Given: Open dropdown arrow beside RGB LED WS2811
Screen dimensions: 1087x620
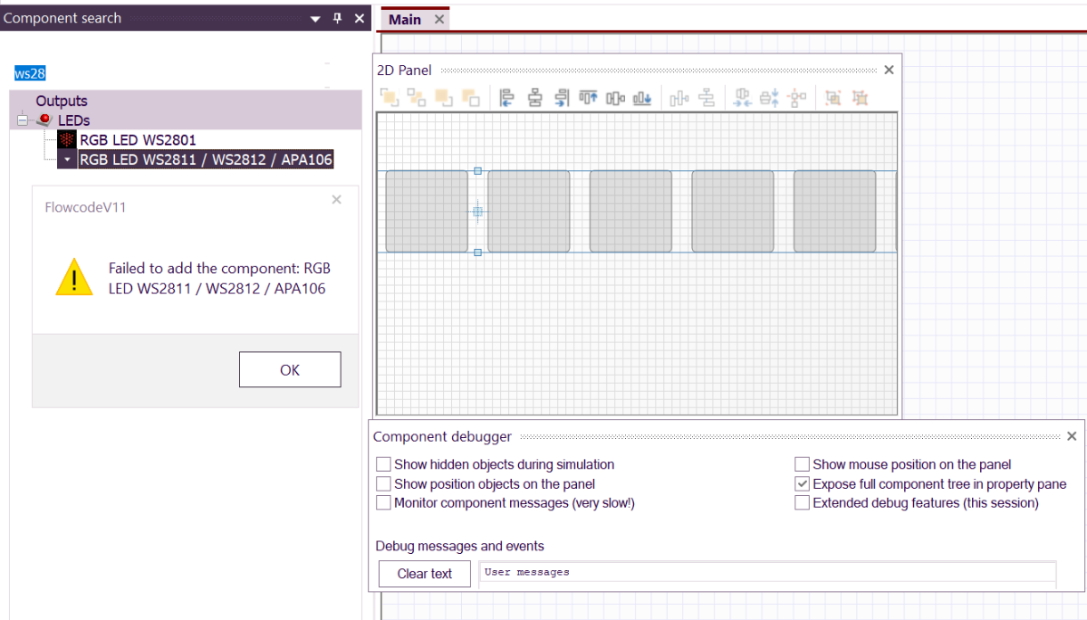Looking at the screenshot, I should [67, 160].
